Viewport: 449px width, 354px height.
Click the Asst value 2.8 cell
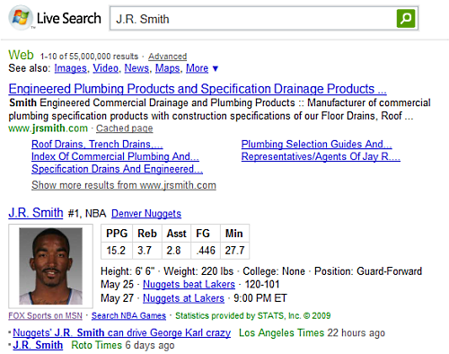click(176, 251)
